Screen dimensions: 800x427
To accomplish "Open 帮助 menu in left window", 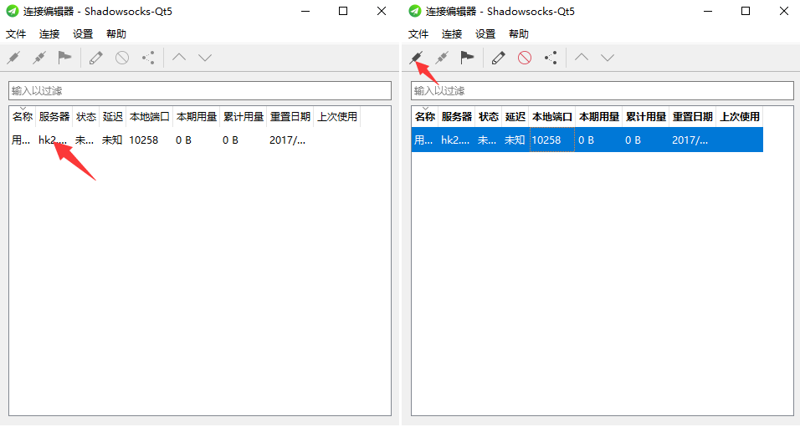I will click(x=116, y=33).
